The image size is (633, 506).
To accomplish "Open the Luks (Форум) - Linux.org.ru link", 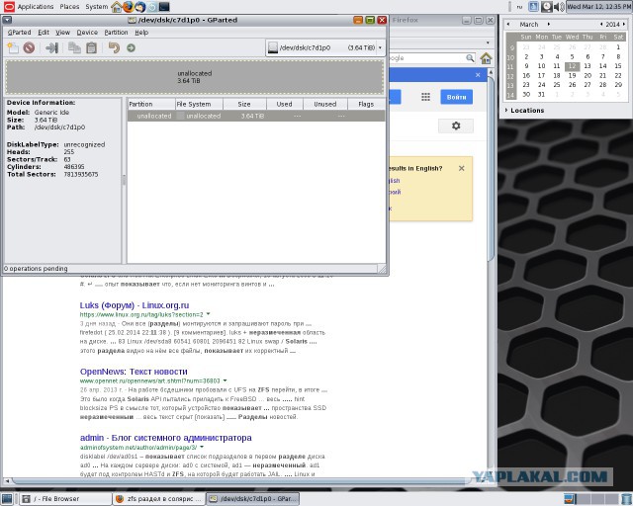I will click(x=135, y=305).
